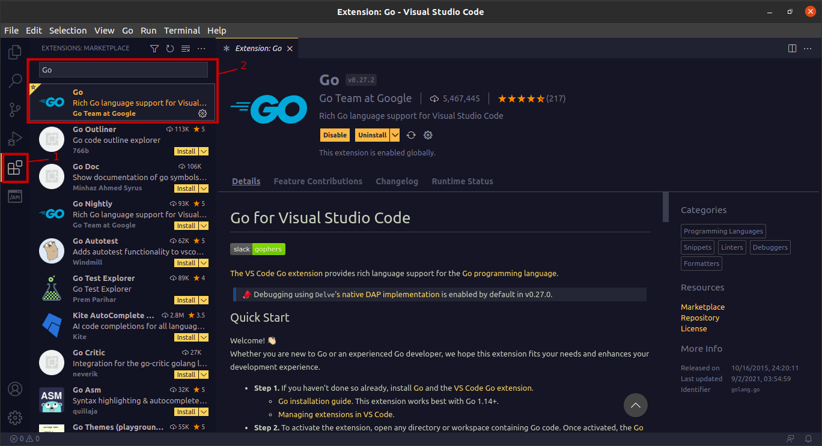
Task: Expand Uninstall dropdown arrow
Action: [x=395, y=135]
